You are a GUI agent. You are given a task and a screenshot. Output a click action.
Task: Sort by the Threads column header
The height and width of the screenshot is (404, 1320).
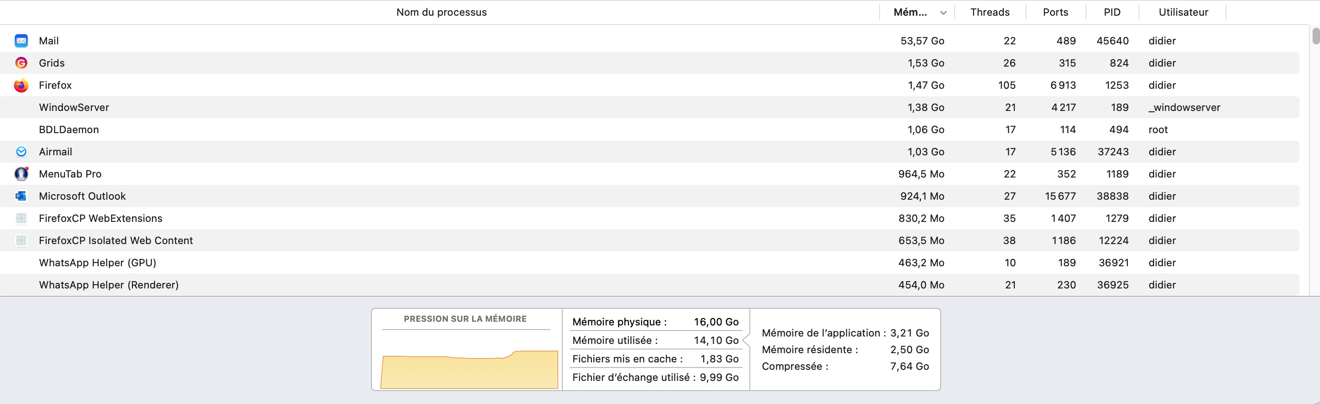tap(990, 12)
